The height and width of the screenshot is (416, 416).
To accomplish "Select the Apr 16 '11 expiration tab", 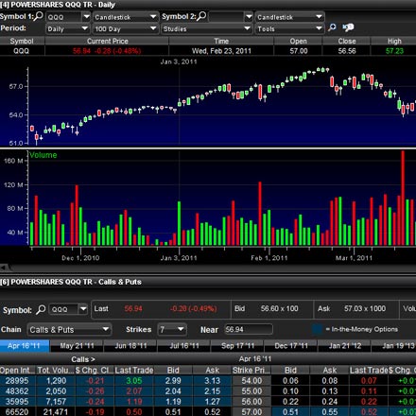I will click(x=25, y=346).
